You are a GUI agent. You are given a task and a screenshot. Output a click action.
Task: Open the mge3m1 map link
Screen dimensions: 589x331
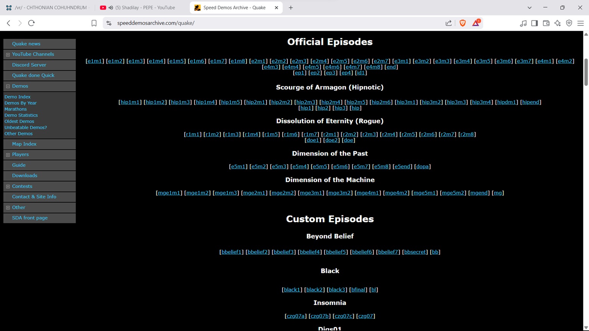(x=311, y=193)
